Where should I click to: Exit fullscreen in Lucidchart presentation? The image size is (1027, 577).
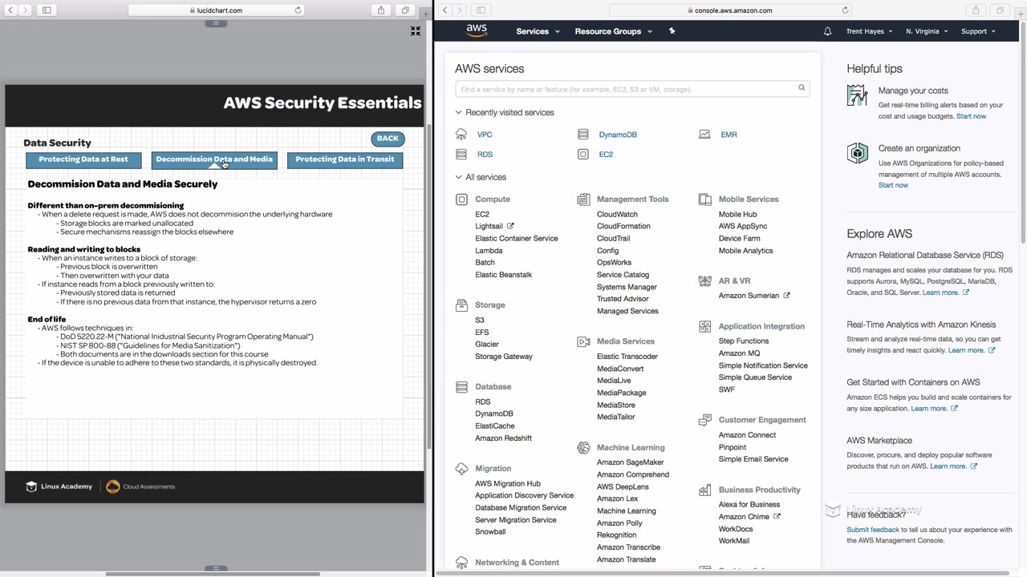pos(416,30)
